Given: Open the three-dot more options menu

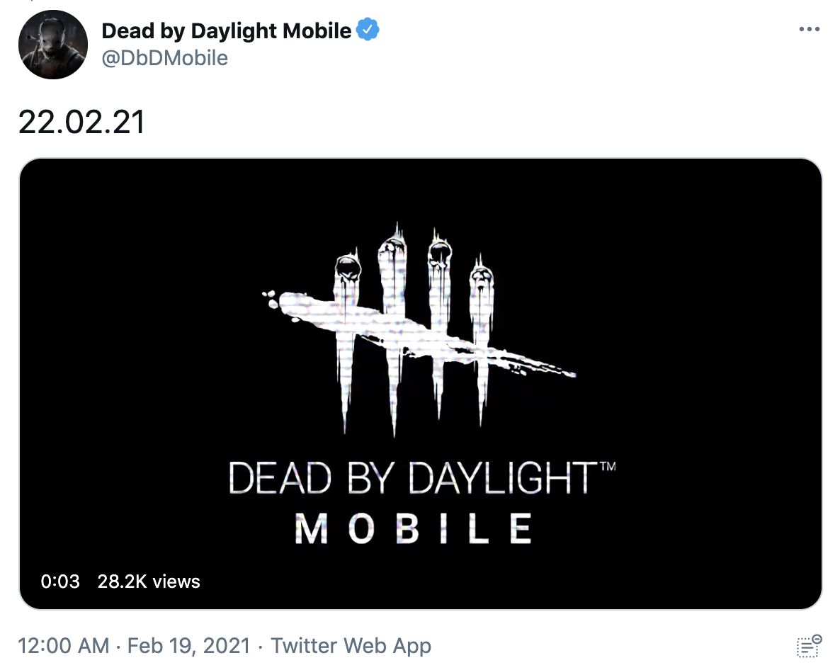Looking at the screenshot, I should (x=809, y=30).
